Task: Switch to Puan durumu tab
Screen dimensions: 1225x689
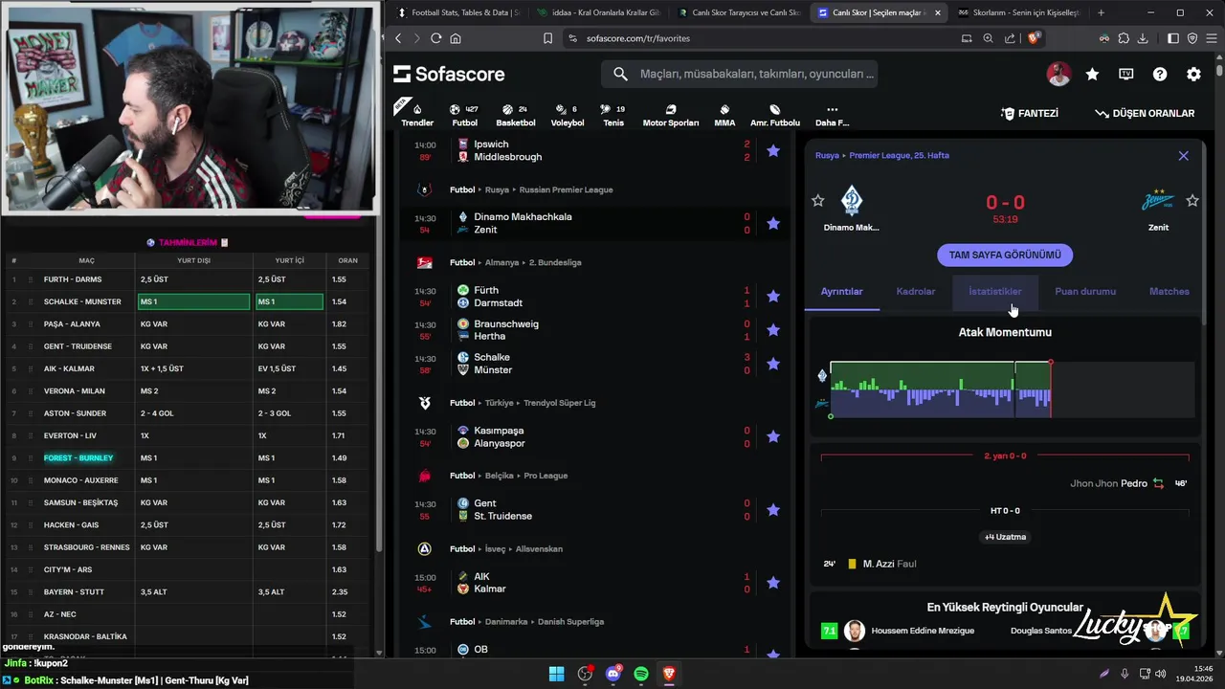Action: point(1085,291)
